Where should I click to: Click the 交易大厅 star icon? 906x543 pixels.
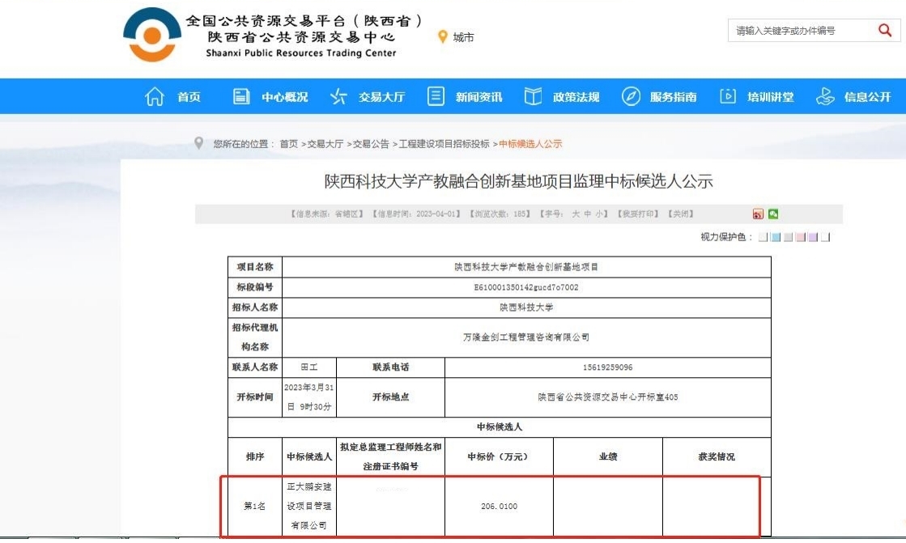(338, 96)
